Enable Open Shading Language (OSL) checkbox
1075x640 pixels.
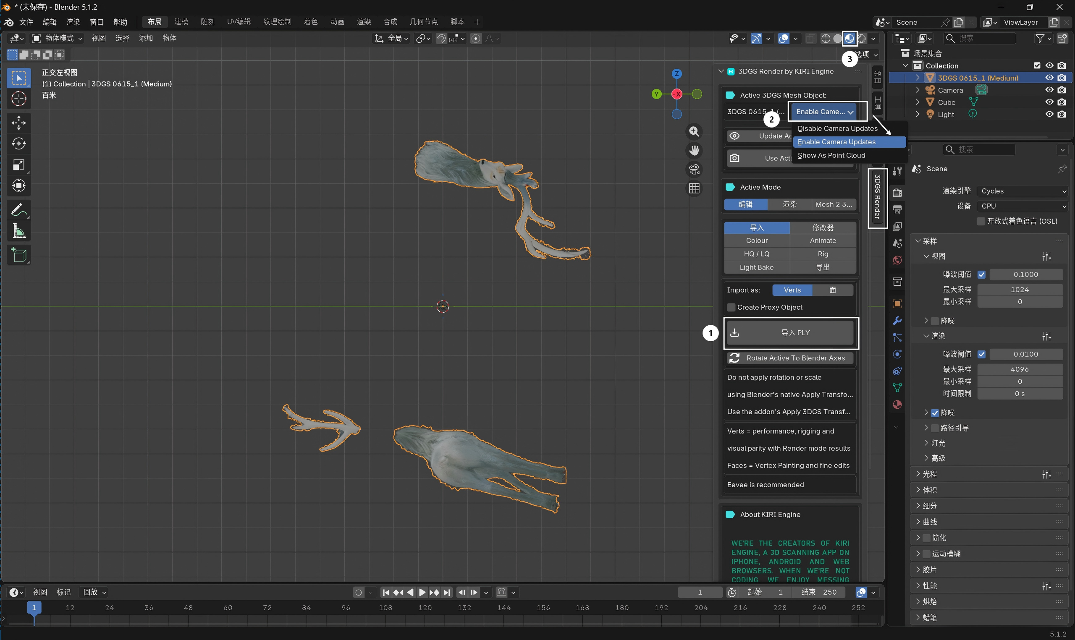981,221
